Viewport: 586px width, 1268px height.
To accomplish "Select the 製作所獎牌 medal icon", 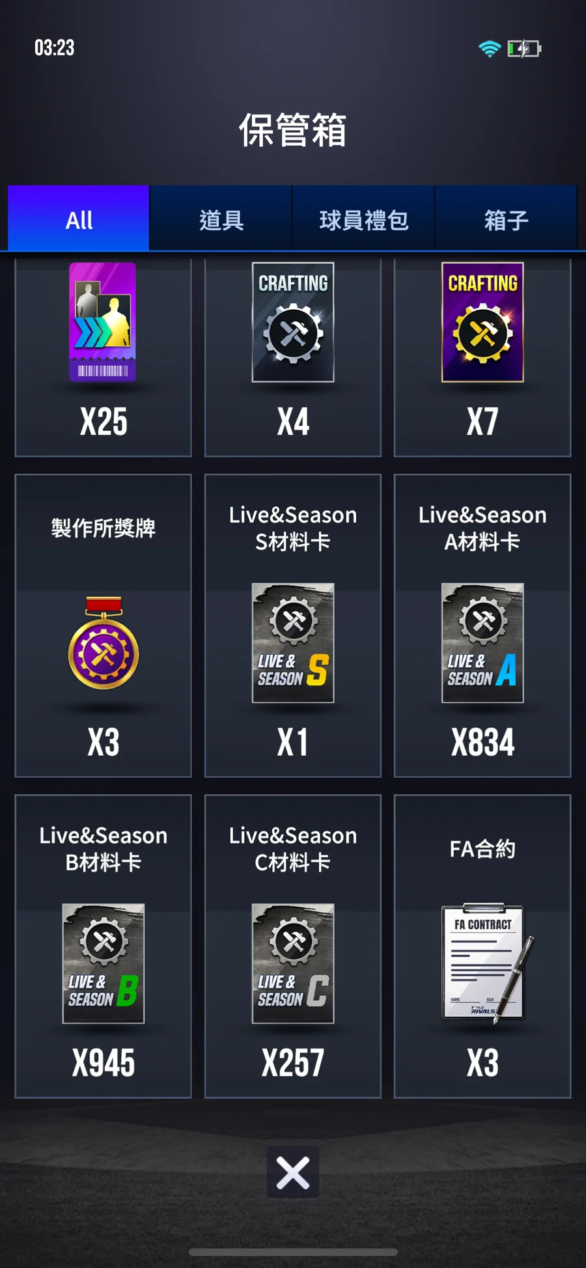I will tap(104, 643).
